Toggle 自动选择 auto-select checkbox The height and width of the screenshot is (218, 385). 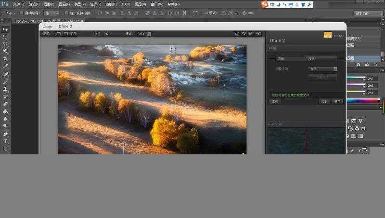[22, 13]
